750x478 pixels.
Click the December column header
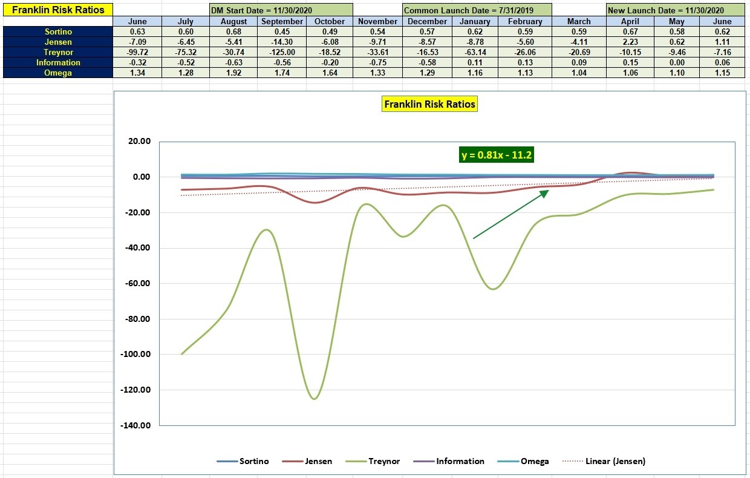tap(427, 21)
